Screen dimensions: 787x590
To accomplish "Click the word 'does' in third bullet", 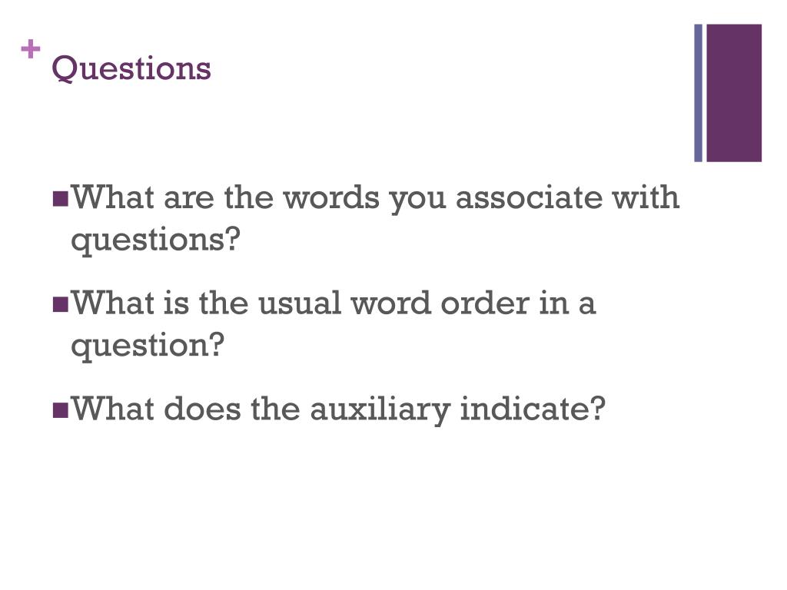I will pos(202,409).
